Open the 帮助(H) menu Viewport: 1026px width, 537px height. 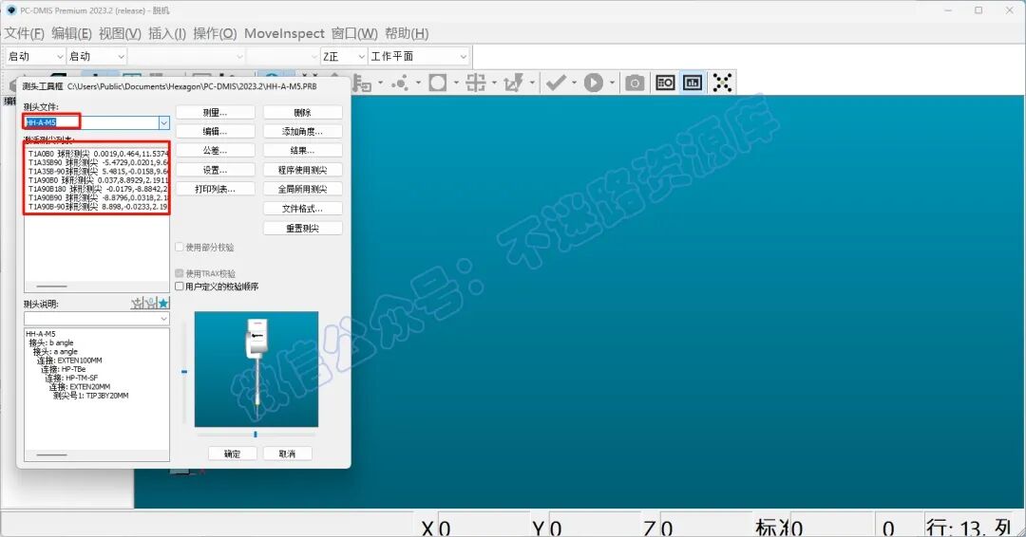point(407,33)
